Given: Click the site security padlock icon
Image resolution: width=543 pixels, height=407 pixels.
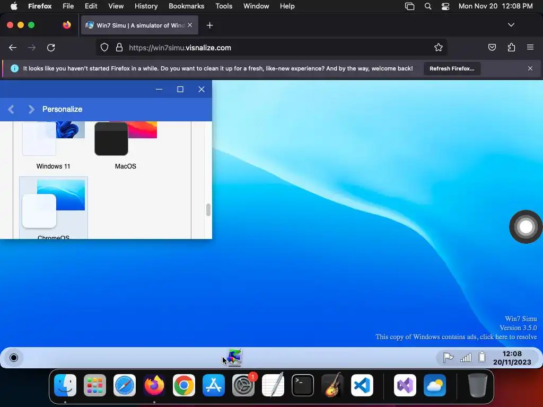Looking at the screenshot, I should (x=119, y=48).
